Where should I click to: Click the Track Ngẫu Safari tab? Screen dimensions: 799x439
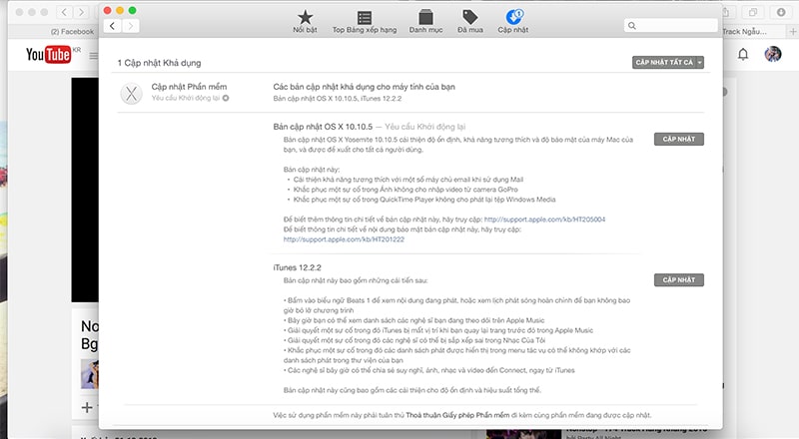click(x=744, y=32)
